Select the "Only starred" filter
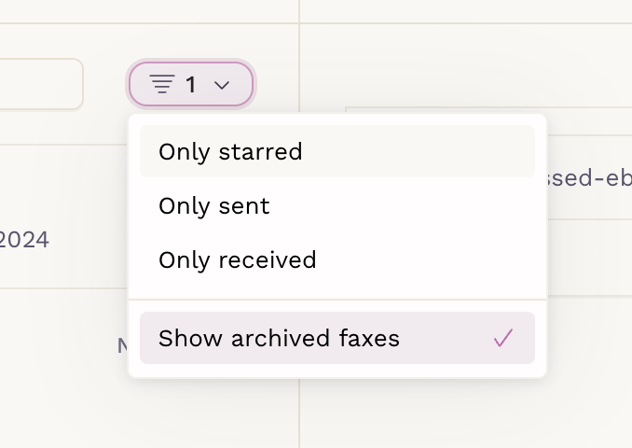This screenshot has width=632, height=448. point(337,151)
